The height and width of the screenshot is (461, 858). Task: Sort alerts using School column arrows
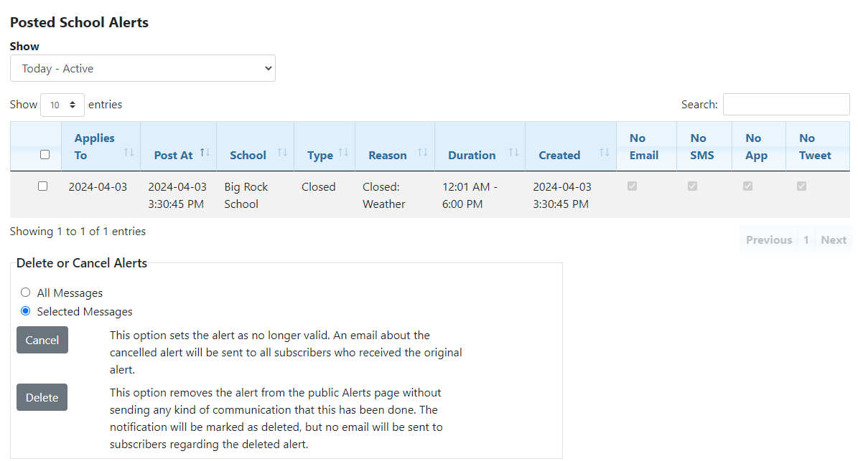pyautogui.click(x=282, y=153)
